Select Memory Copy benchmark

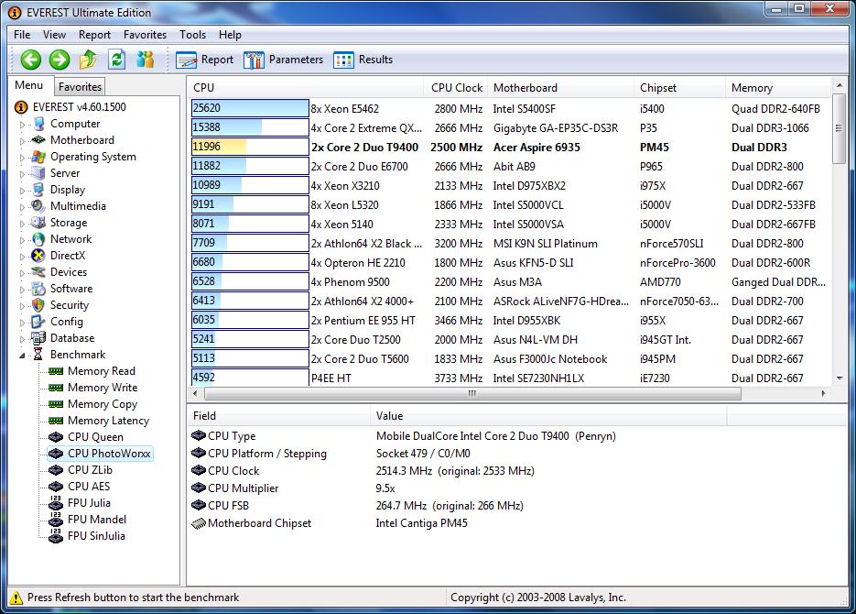103,404
